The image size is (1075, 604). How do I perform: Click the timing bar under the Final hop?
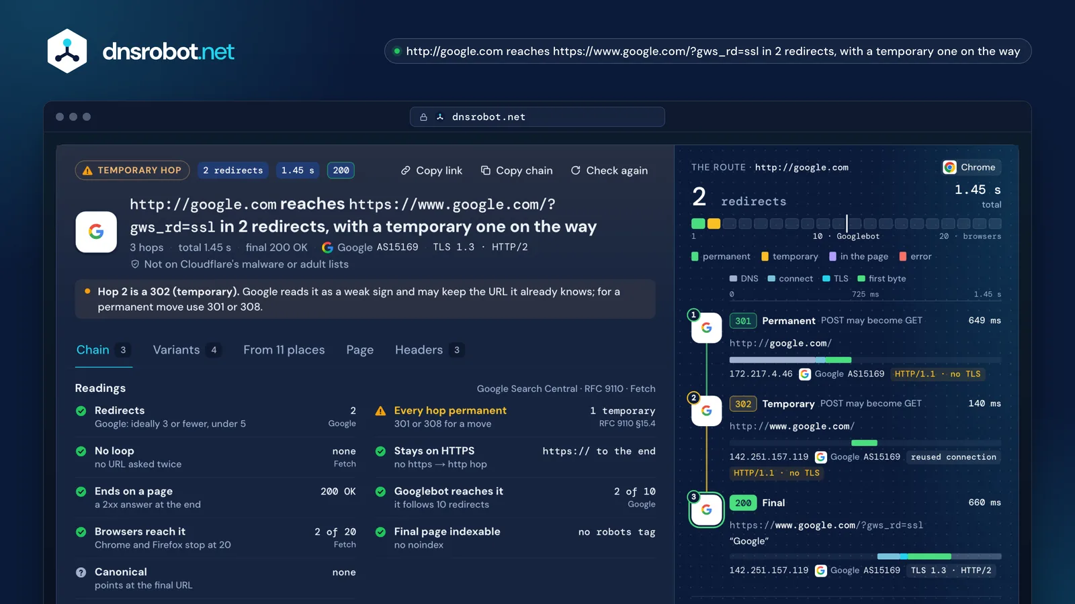pyautogui.click(x=865, y=556)
